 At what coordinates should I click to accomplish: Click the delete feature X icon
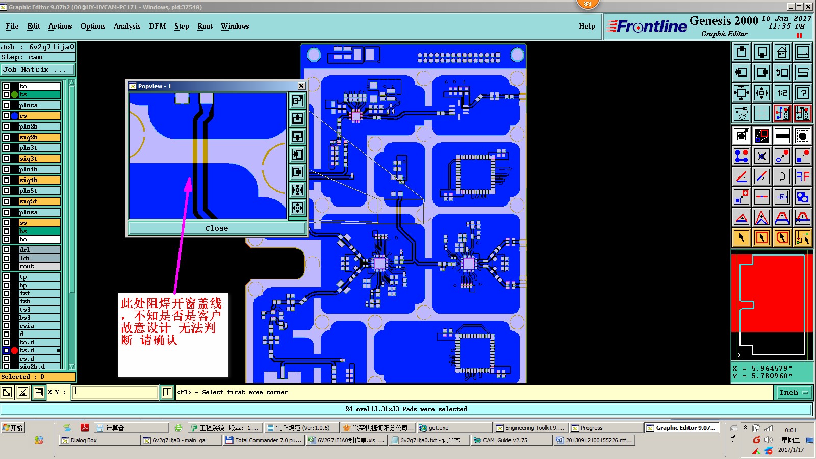click(762, 156)
